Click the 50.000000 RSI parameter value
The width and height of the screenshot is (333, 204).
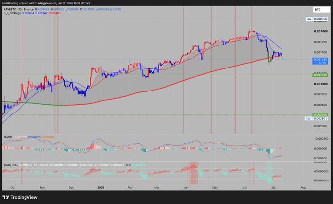pyautogui.click(x=117, y=165)
